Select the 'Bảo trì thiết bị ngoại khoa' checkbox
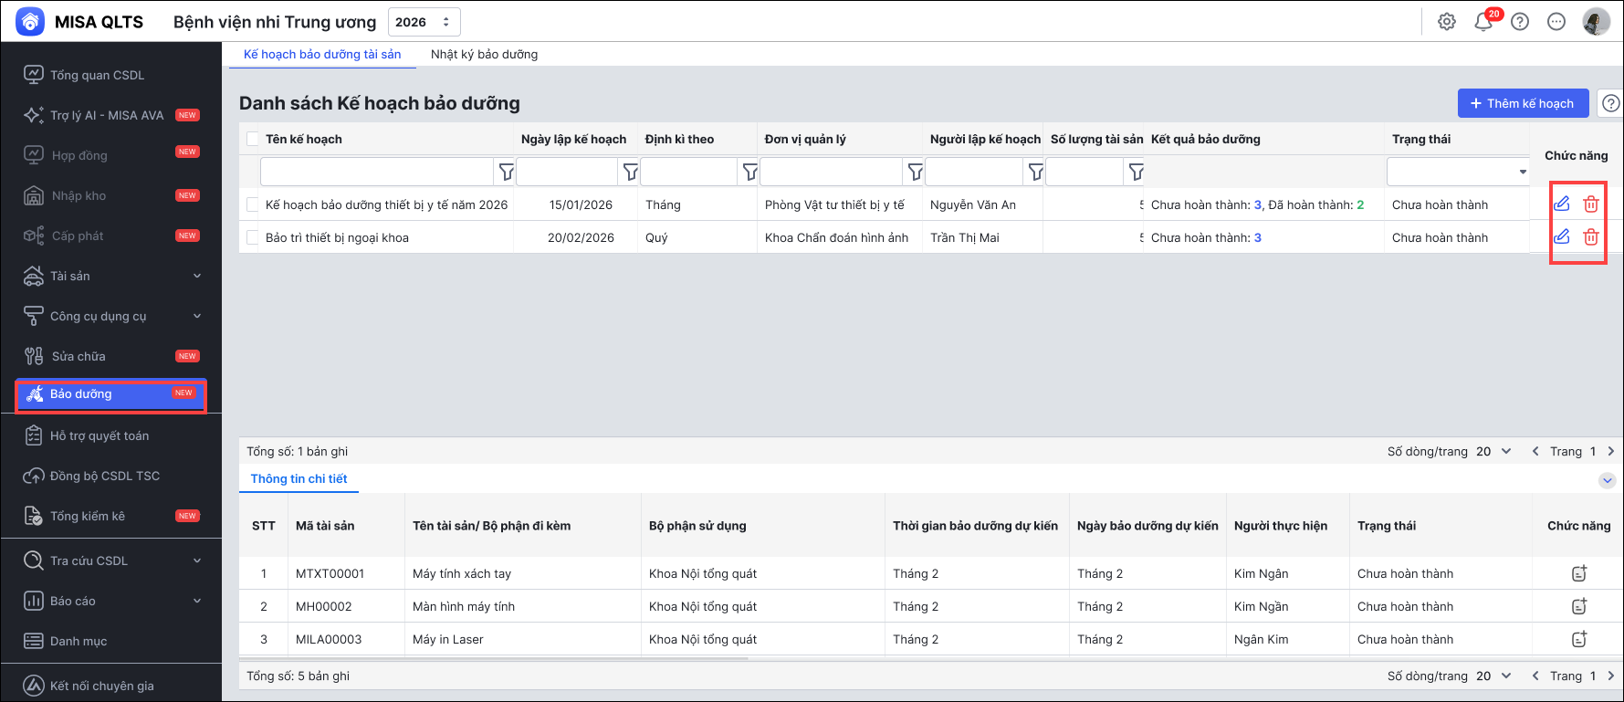The width and height of the screenshot is (1624, 702). pos(253,237)
